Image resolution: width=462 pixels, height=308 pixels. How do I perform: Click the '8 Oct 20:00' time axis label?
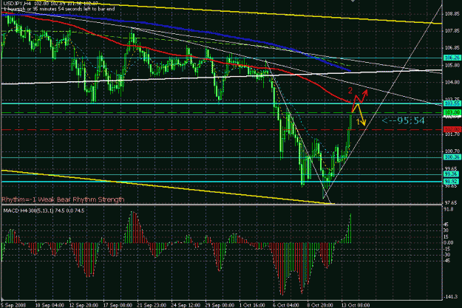321,305
